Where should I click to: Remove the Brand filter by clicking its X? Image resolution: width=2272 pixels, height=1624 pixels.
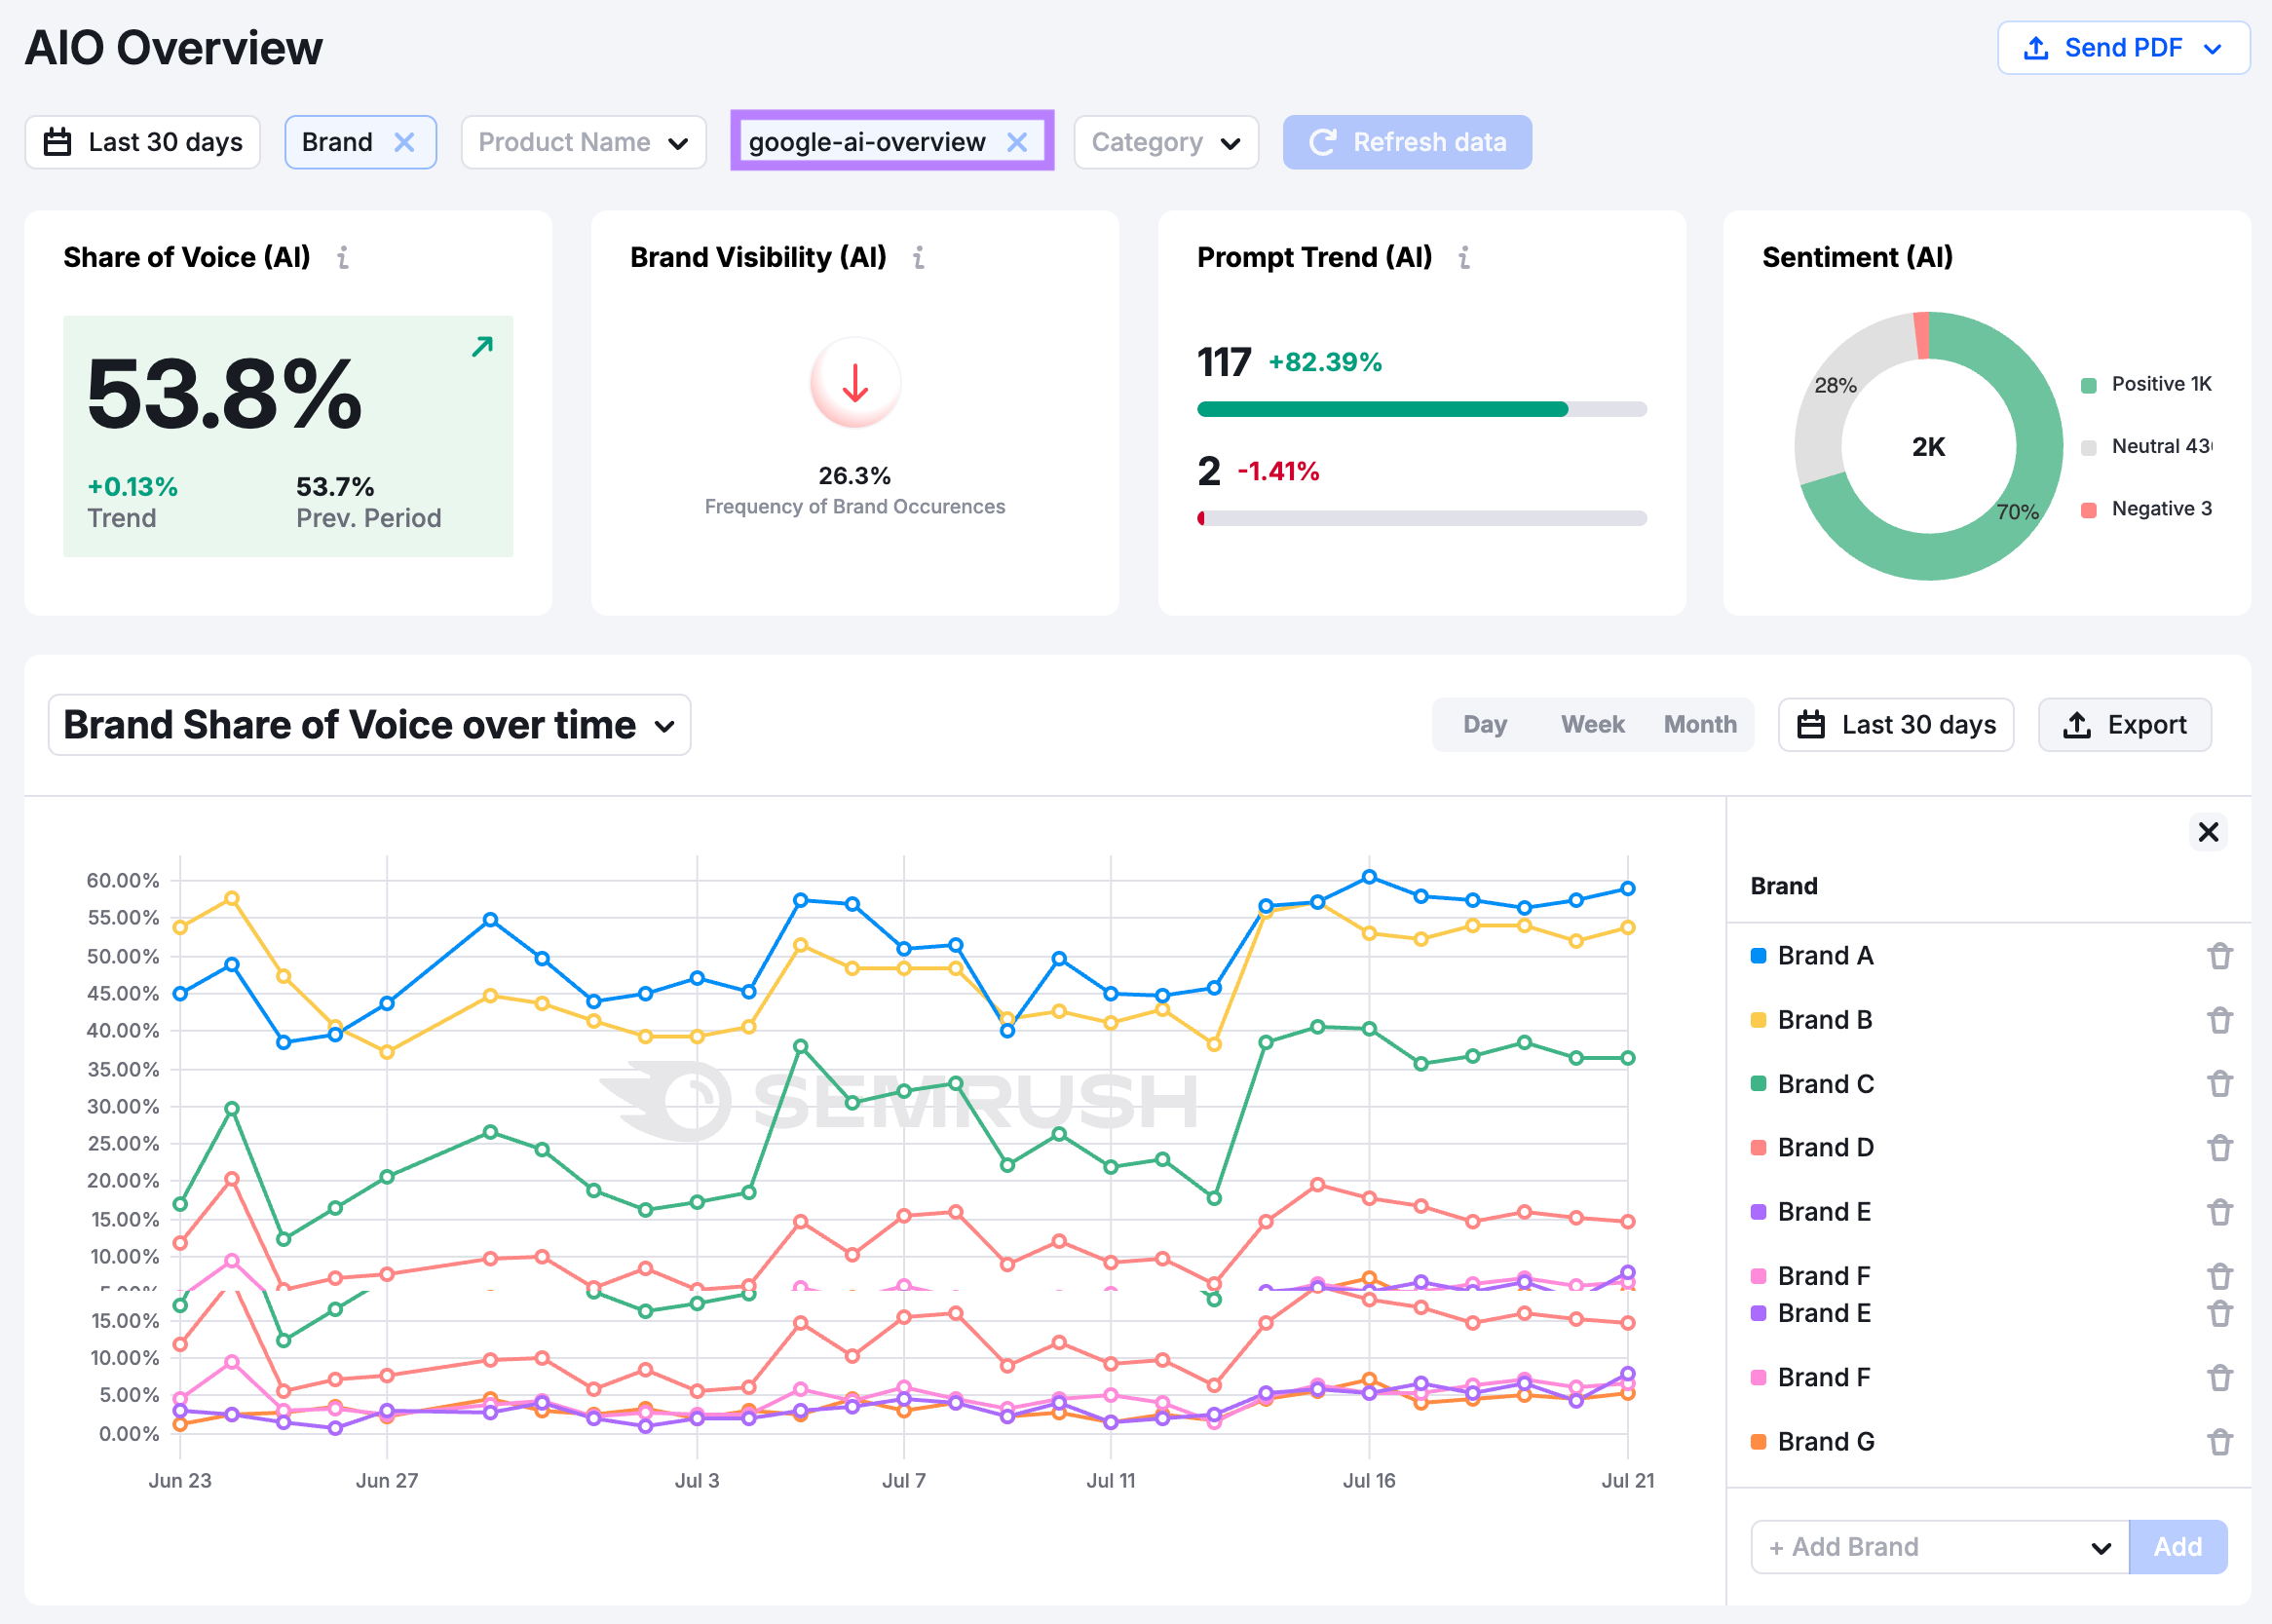click(404, 141)
